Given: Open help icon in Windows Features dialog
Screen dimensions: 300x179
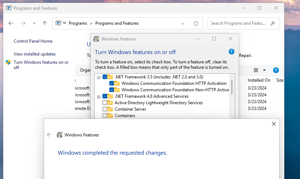Looking at the screenshot, I should [231, 52].
